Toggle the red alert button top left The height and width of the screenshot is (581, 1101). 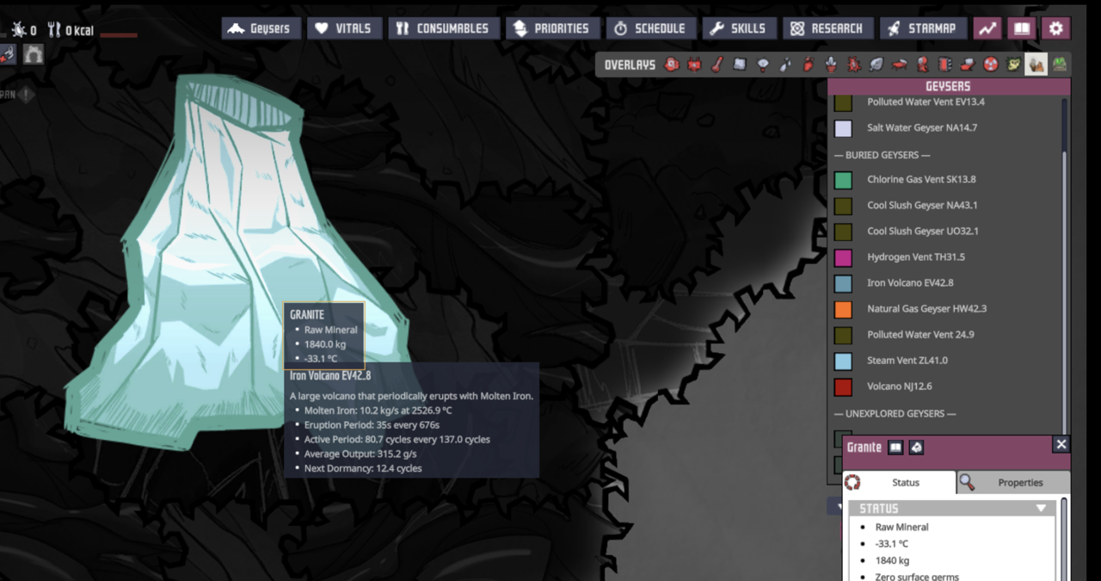(7, 54)
